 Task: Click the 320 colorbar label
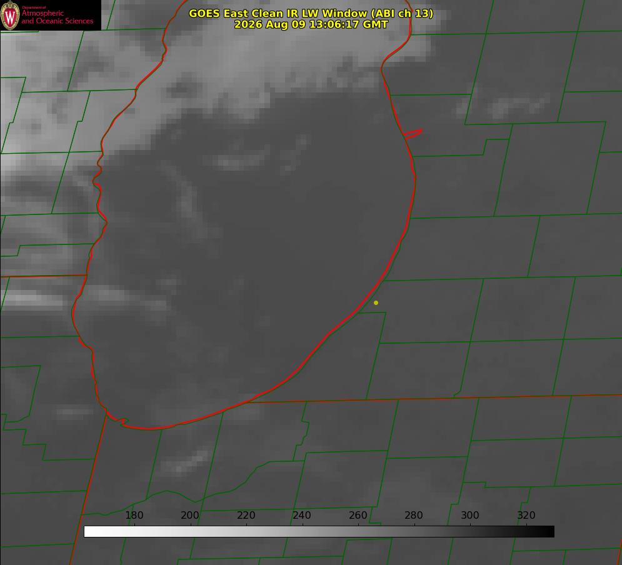526,515
